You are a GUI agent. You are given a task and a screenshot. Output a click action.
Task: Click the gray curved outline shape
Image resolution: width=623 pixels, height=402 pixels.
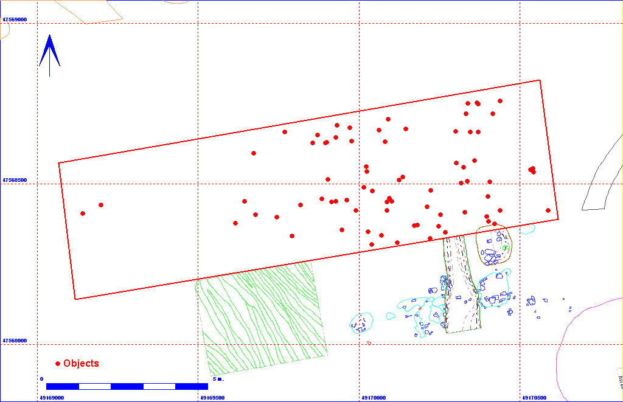(x=602, y=173)
